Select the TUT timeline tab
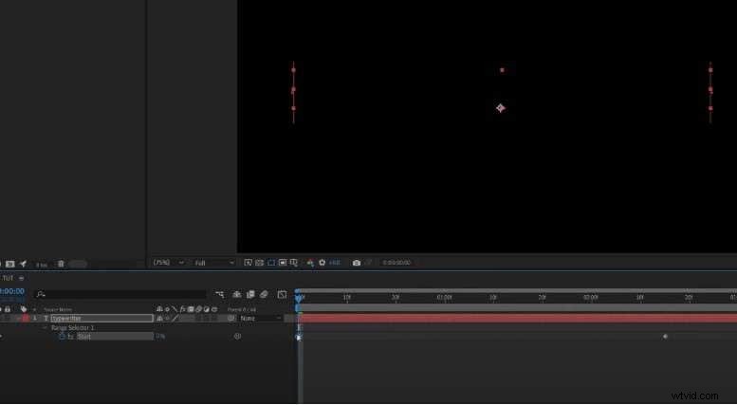 pyautogui.click(x=8, y=278)
